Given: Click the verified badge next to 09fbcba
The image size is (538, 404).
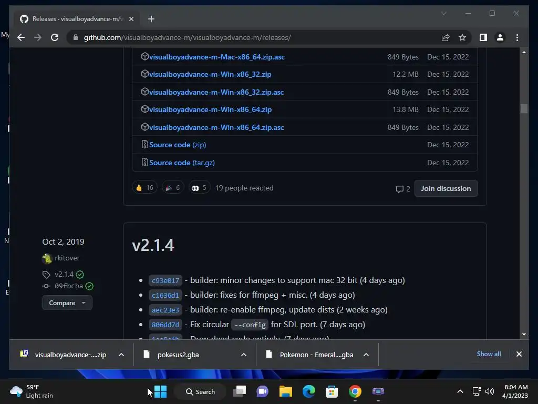Looking at the screenshot, I should point(89,286).
